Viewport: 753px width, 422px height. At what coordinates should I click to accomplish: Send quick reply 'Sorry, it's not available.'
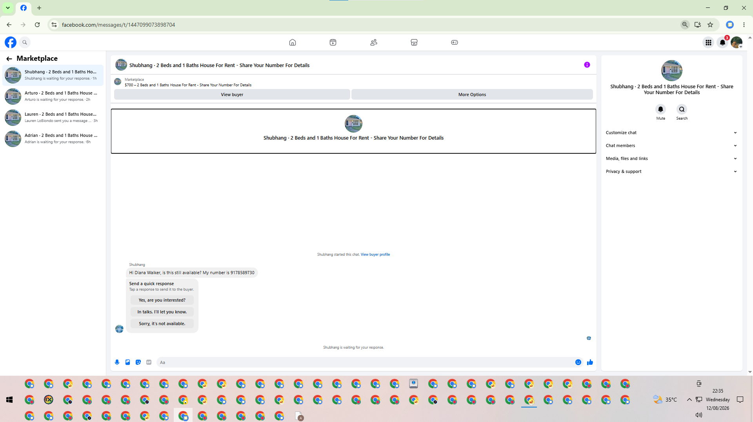pos(162,324)
